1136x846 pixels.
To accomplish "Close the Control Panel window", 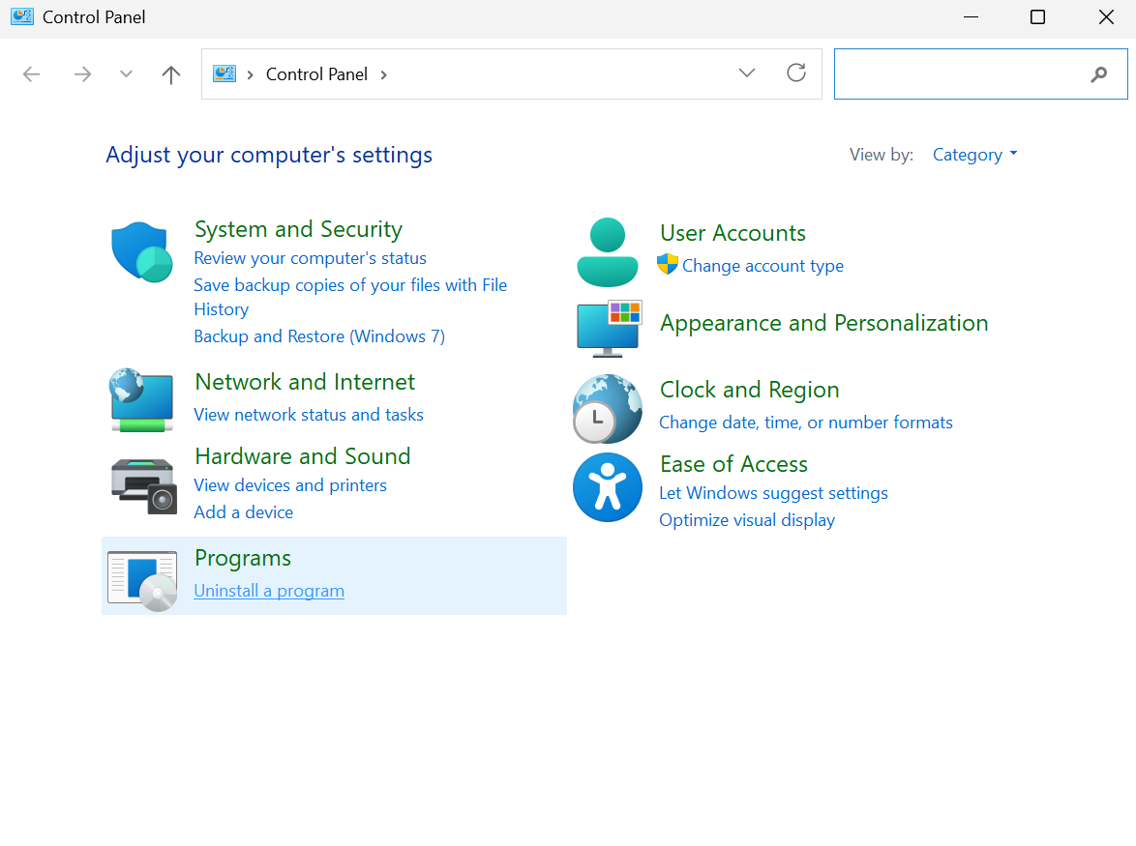I will [x=1106, y=16].
